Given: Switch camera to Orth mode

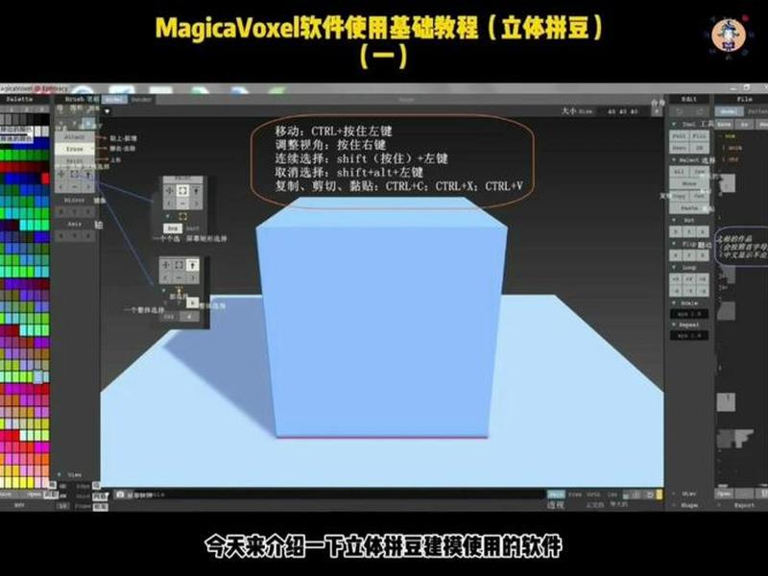Looking at the screenshot, I should point(593,494).
